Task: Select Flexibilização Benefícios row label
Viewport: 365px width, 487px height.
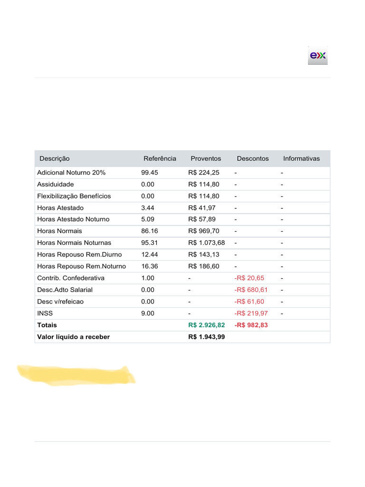Action: (74, 196)
